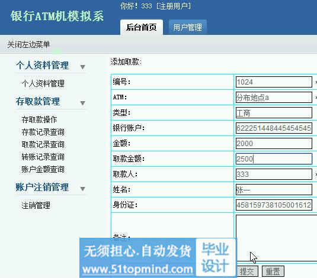Open the 后台首页 tab
This screenshot has width=317, height=278.
(142, 27)
